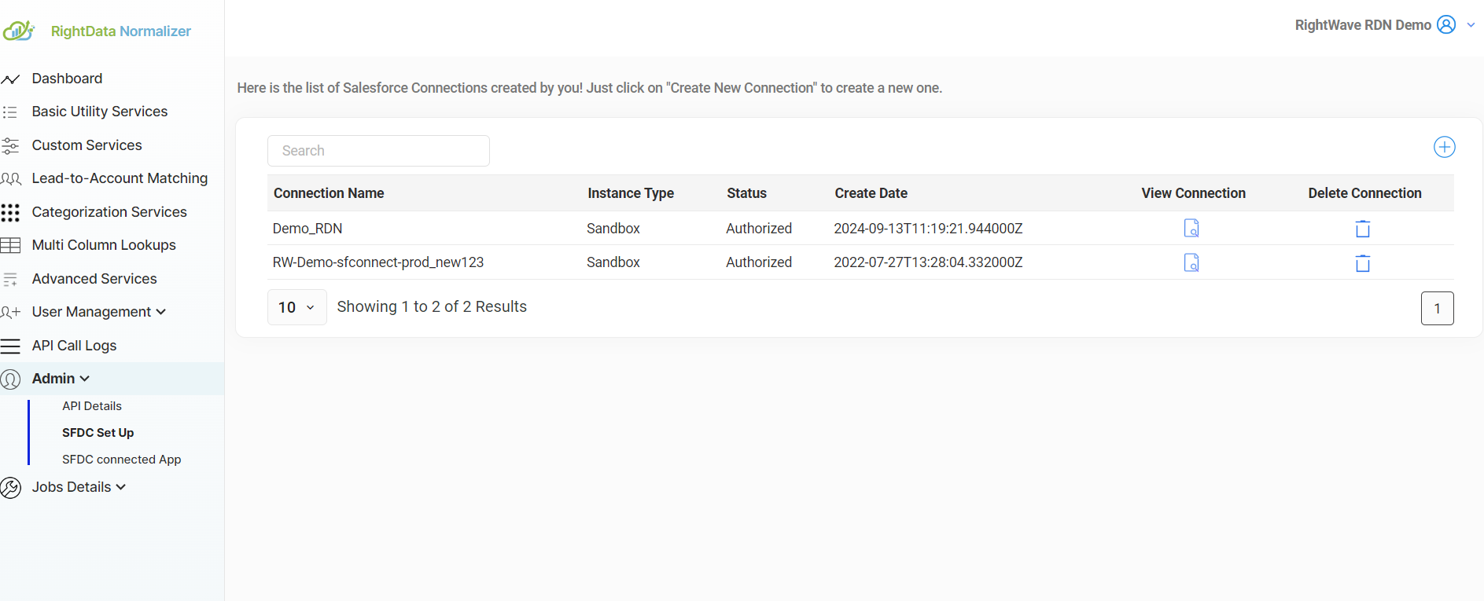Click the View Connection column header
1484x601 pixels.
(x=1193, y=193)
